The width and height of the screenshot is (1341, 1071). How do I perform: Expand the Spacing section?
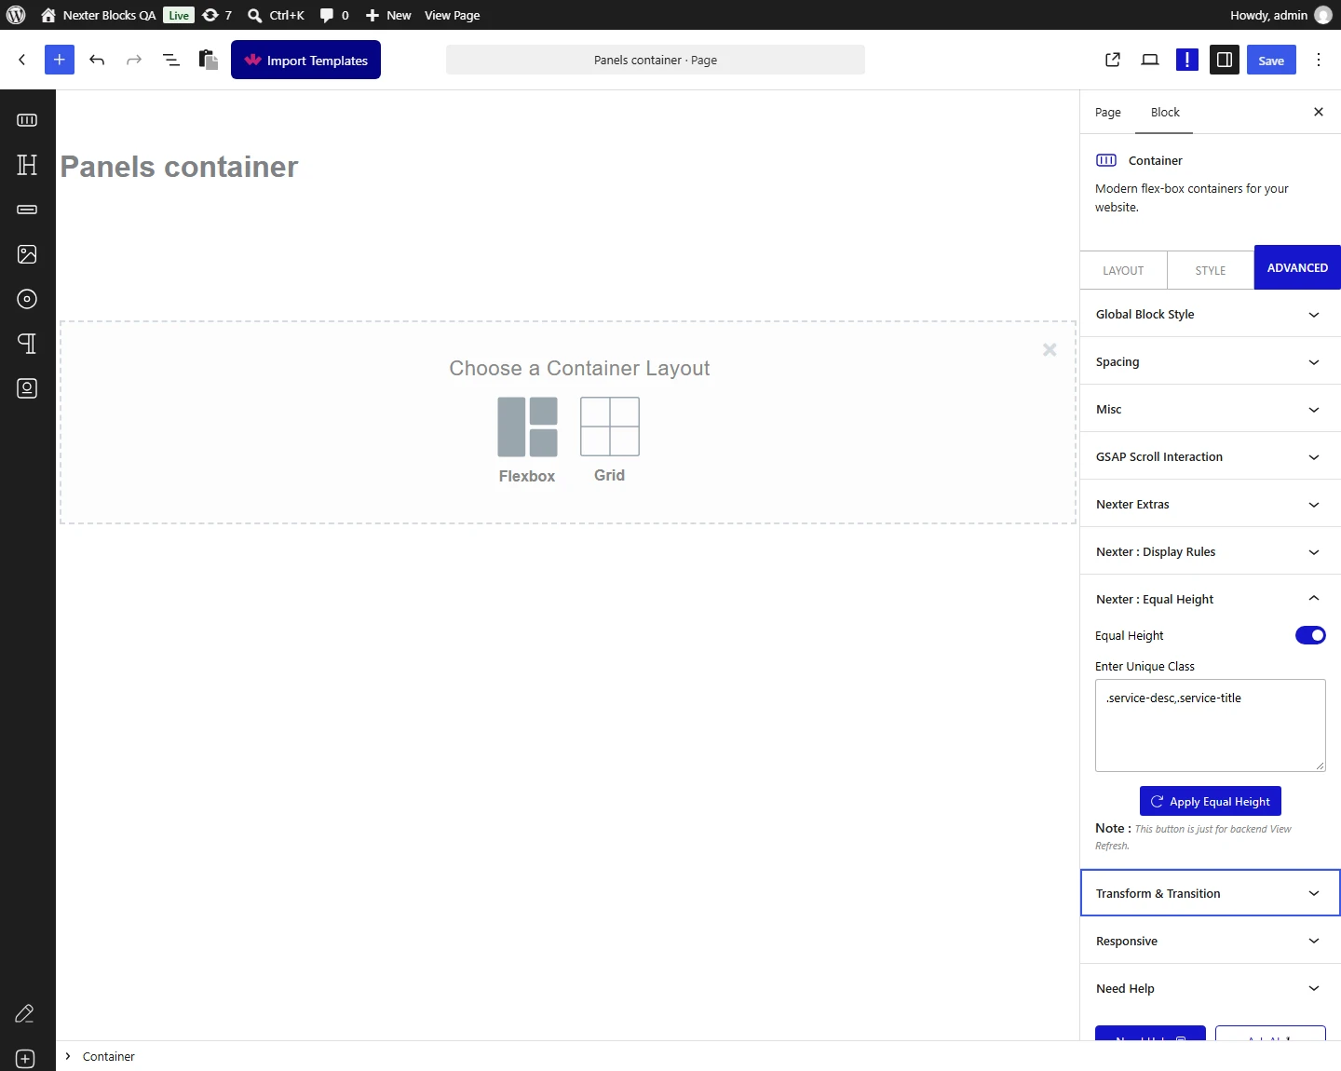(x=1211, y=361)
